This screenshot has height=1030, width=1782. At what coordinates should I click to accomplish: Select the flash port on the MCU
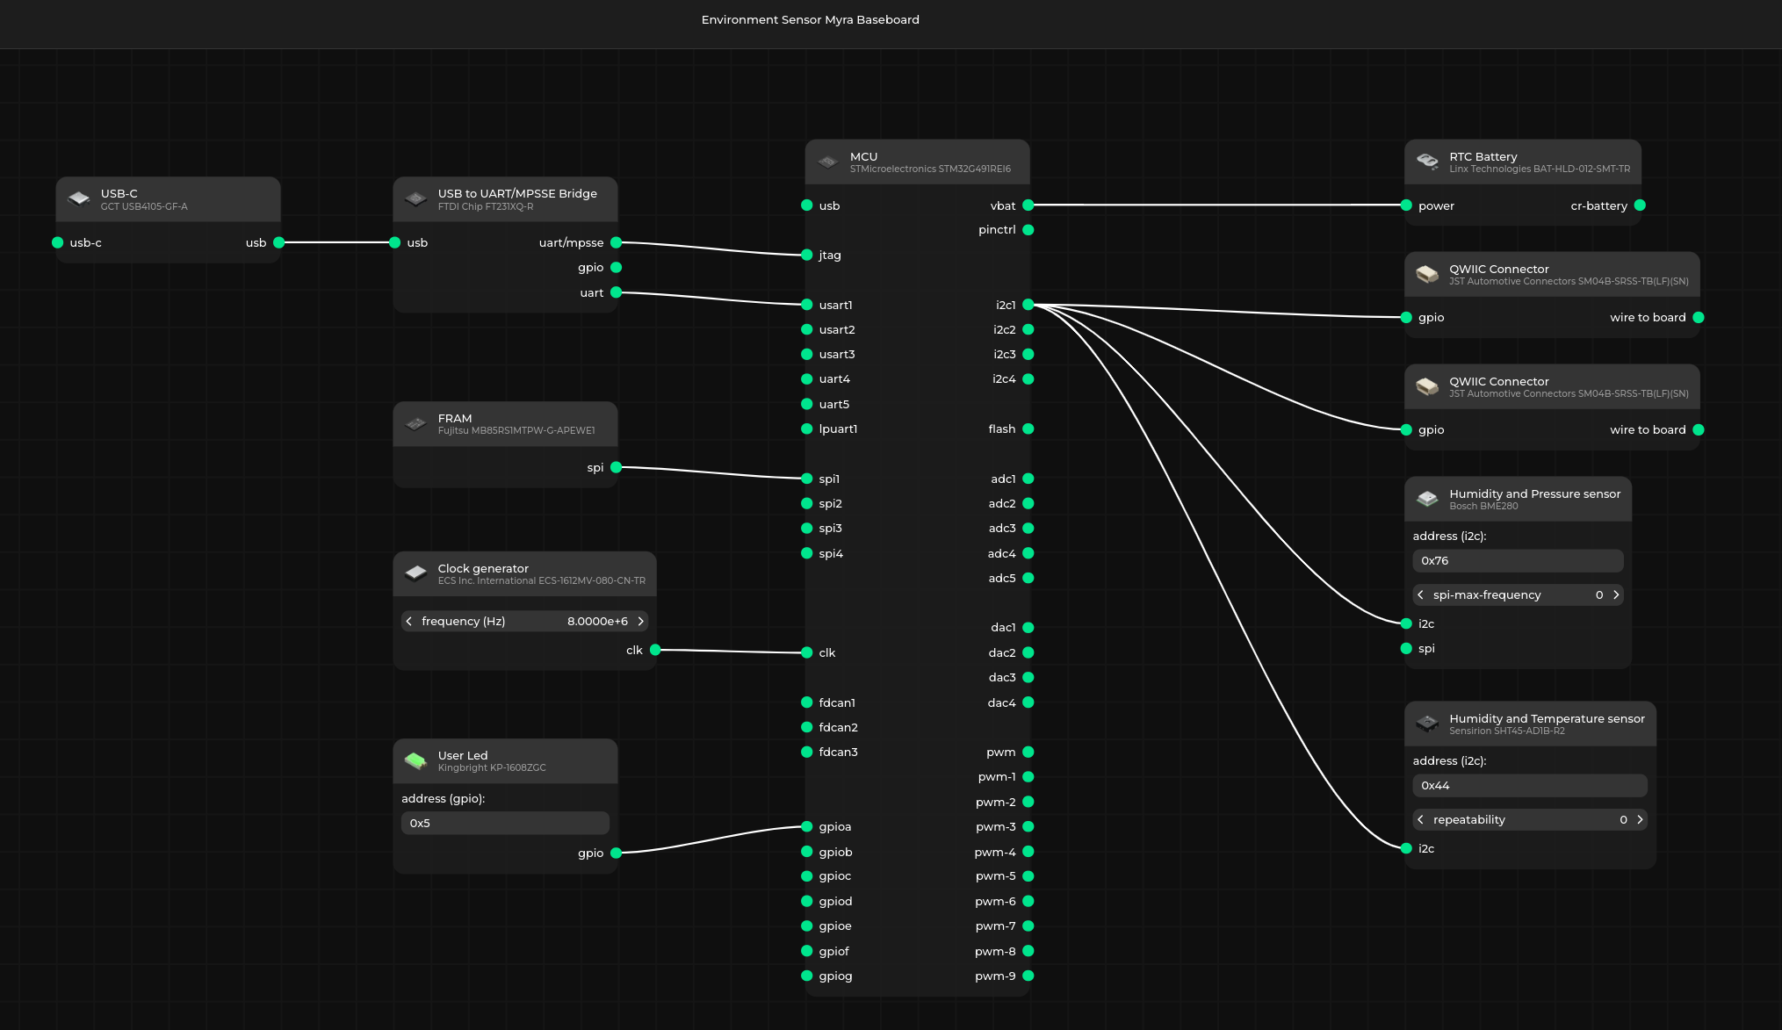(x=1028, y=429)
